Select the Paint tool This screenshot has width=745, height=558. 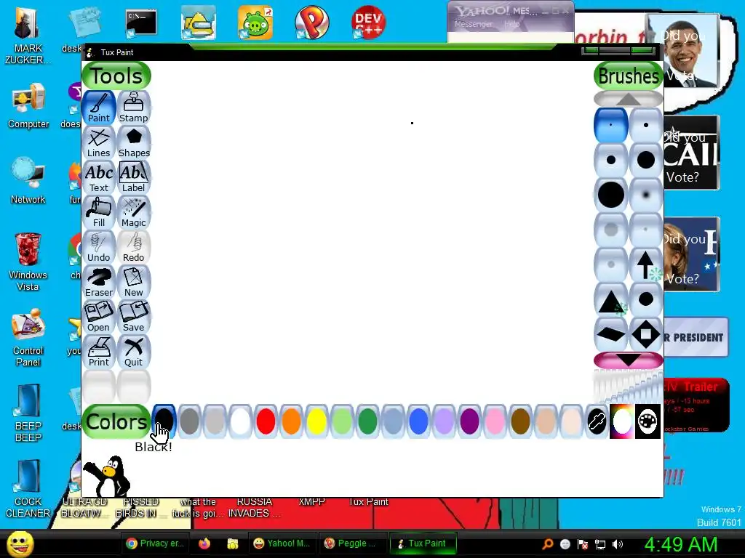[99, 108]
